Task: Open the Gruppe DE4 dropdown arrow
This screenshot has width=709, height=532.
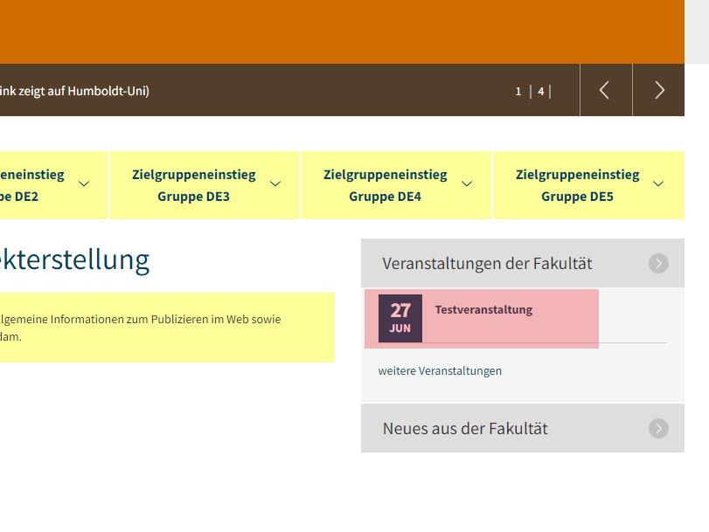Action: pos(467,183)
